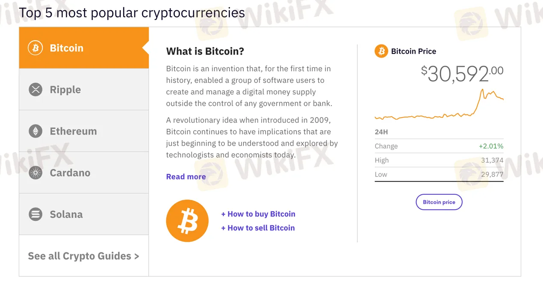Viewport: 543px width, 287px height.
Task: Open How to sell Bitcoin
Action: pos(258,228)
